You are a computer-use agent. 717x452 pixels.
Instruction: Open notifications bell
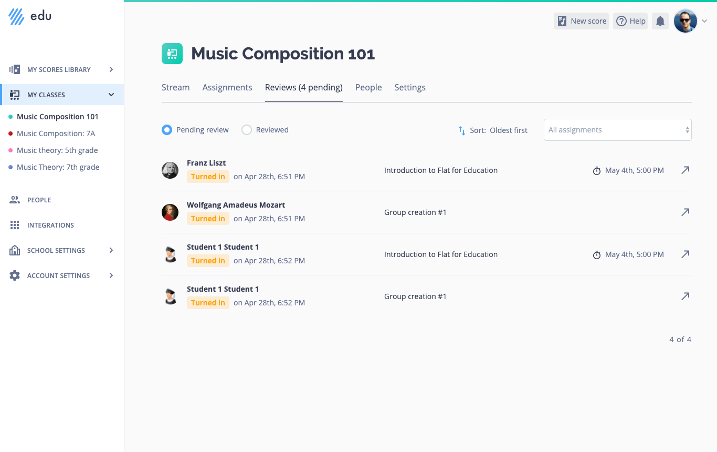coord(660,21)
